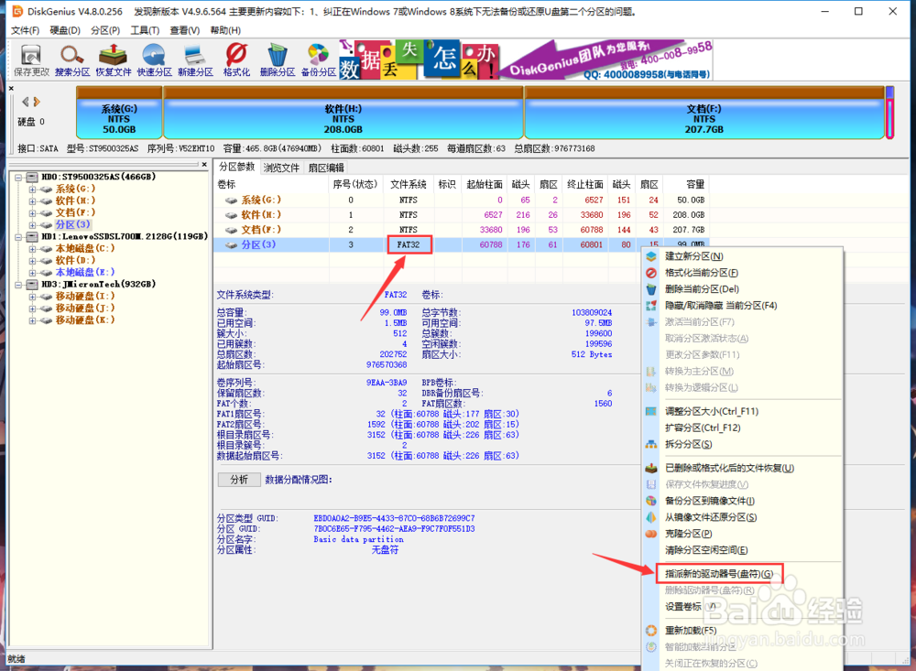Open the 备份分区 (backup partition) tool

pyautogui.click(x=318, y=57)
